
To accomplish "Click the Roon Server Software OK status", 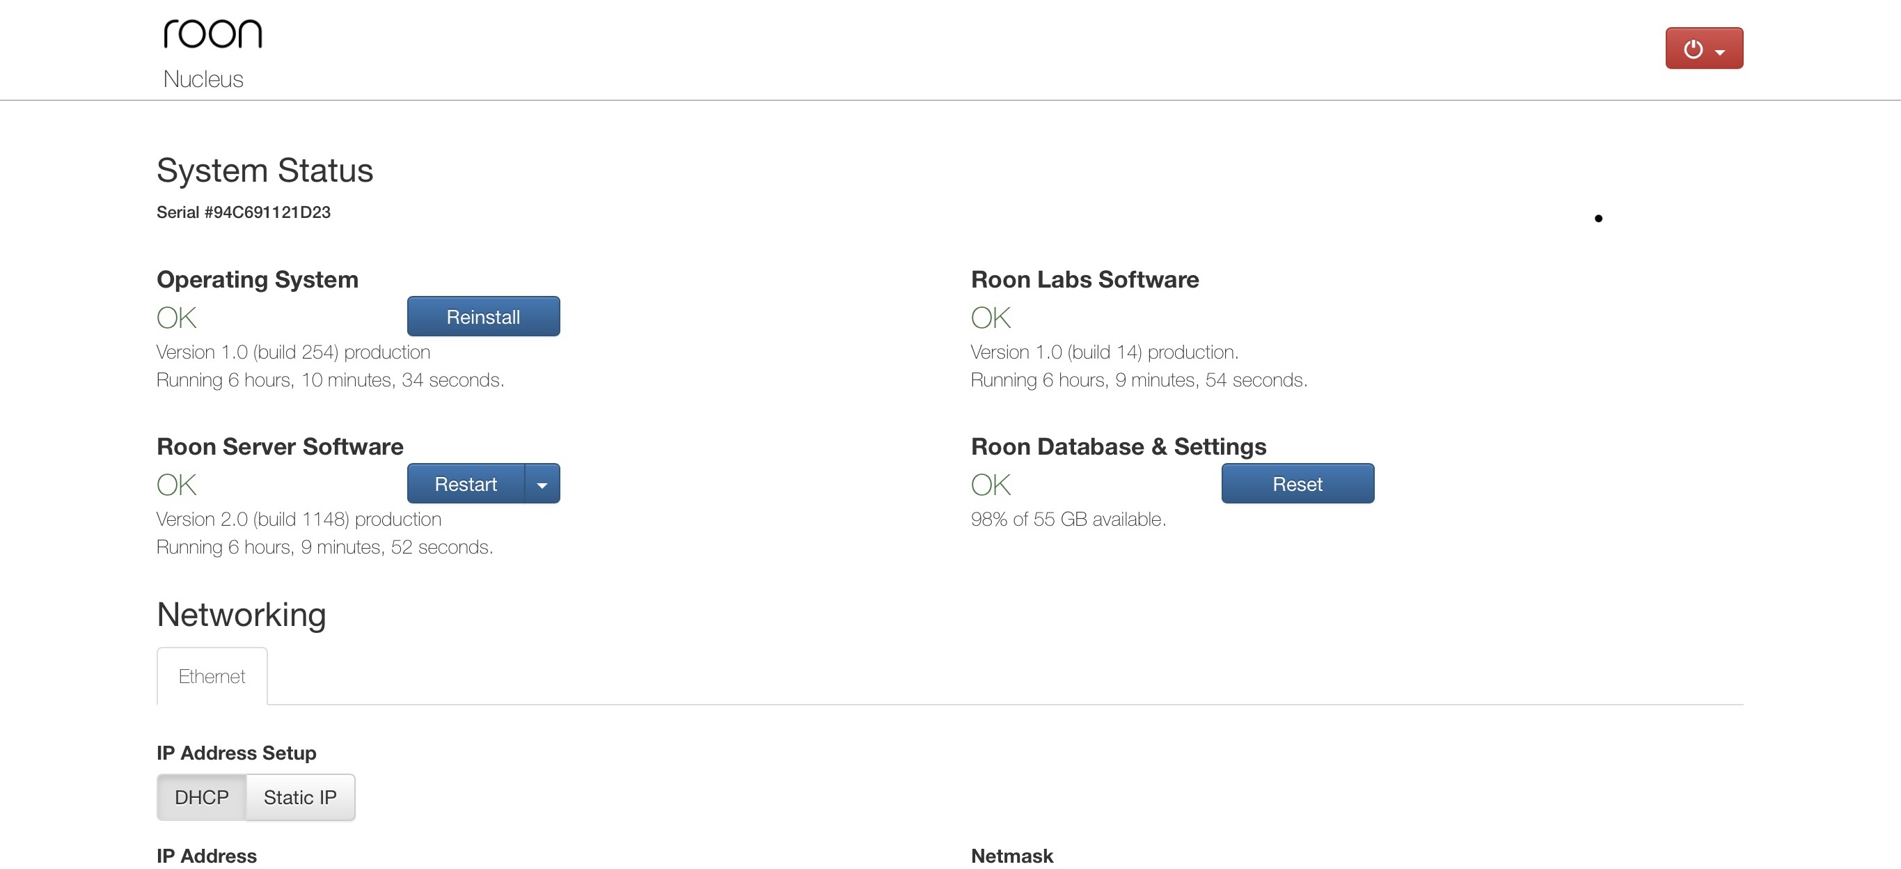I will [176, 485].
